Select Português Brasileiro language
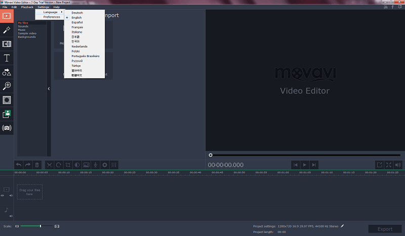 (x=85, y=56)
